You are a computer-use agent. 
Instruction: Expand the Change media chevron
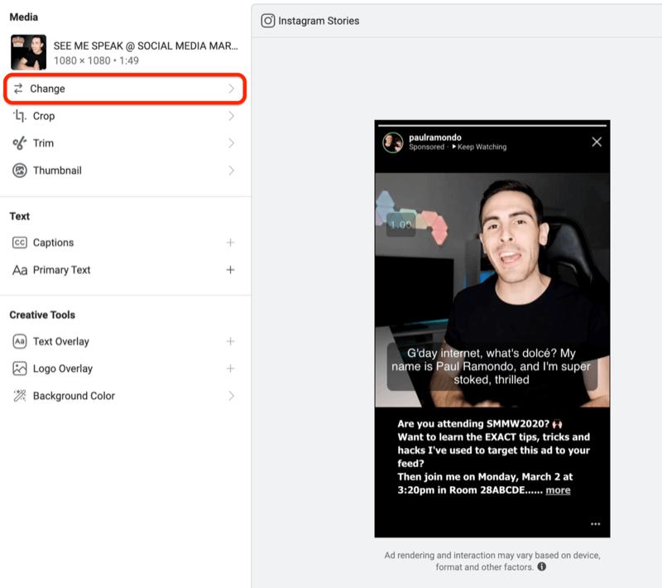coord(231,89)
